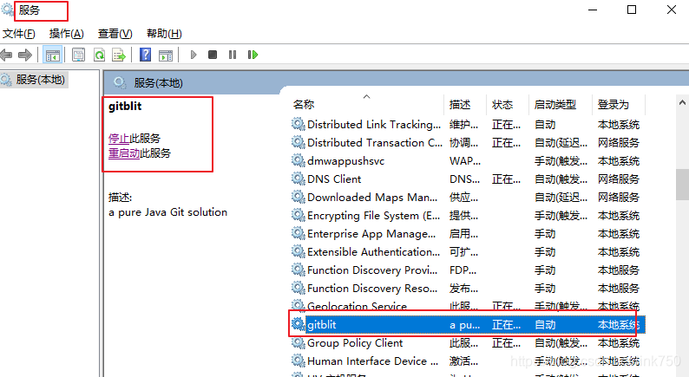
Task: Sort by the 启动类型 column header
Action: click(555, 105)
